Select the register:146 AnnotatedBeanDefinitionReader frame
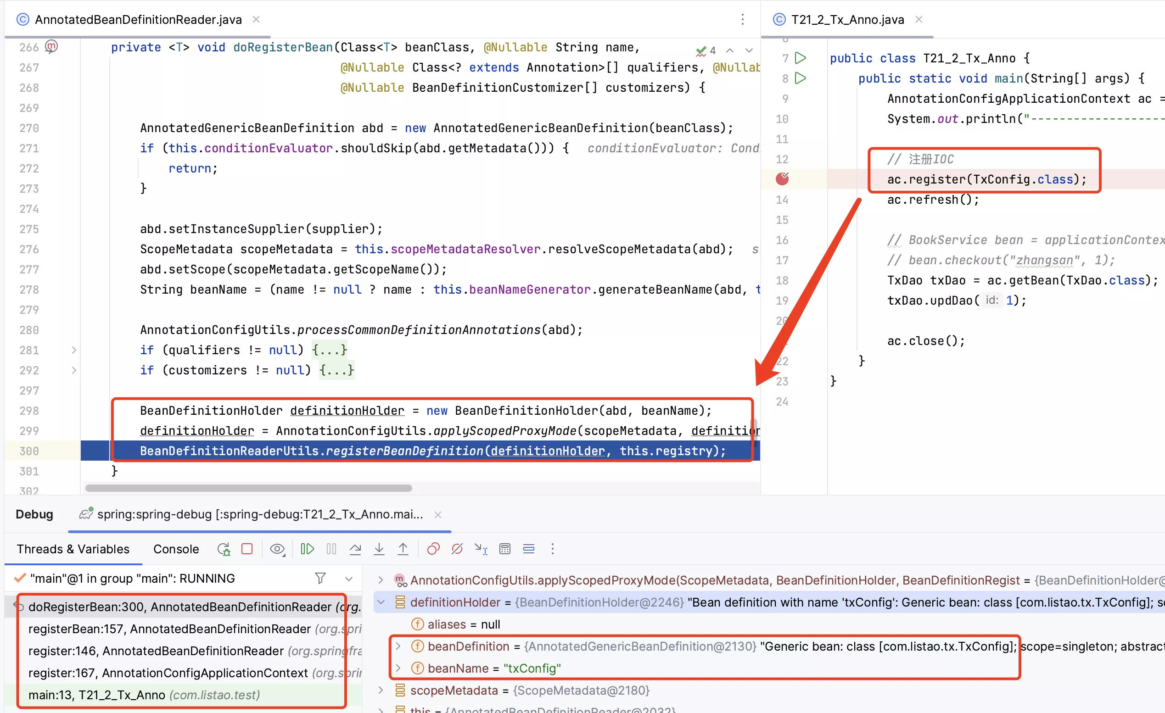The width and height of the screenshot is (1165, 713). (185, 651)
